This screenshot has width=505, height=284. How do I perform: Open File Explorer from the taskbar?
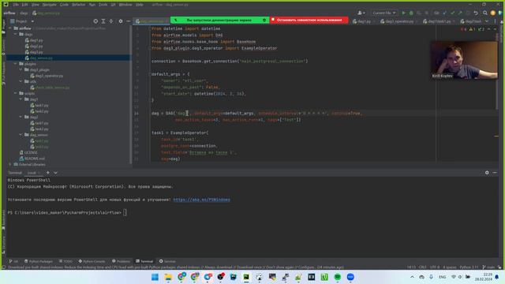pyautogui.click(x=168, y=277)
